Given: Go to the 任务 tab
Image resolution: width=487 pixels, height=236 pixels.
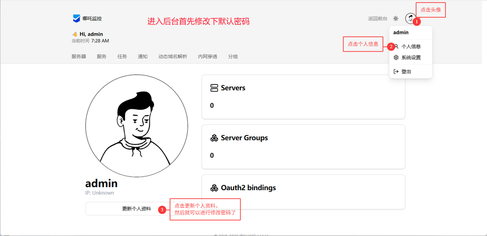Looking at the screenshot, I should (122, 56).
